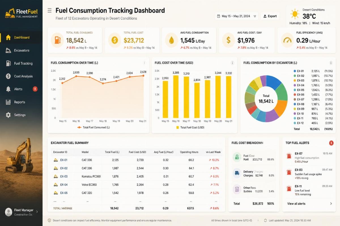
Task: Click the EX-11 alert siren icon
Action: click(x=289, y=188)
